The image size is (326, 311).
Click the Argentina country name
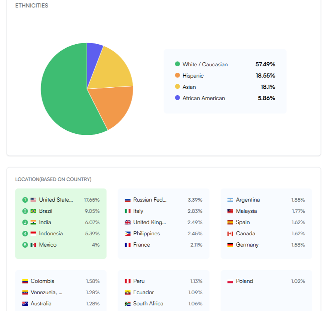[248, 200]
